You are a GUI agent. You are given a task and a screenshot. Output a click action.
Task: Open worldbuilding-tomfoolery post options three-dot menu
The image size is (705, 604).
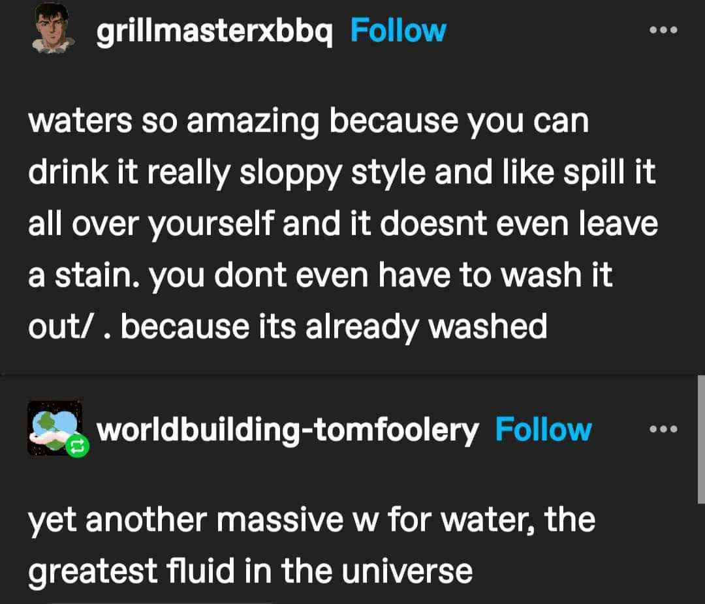coord(663,429)
